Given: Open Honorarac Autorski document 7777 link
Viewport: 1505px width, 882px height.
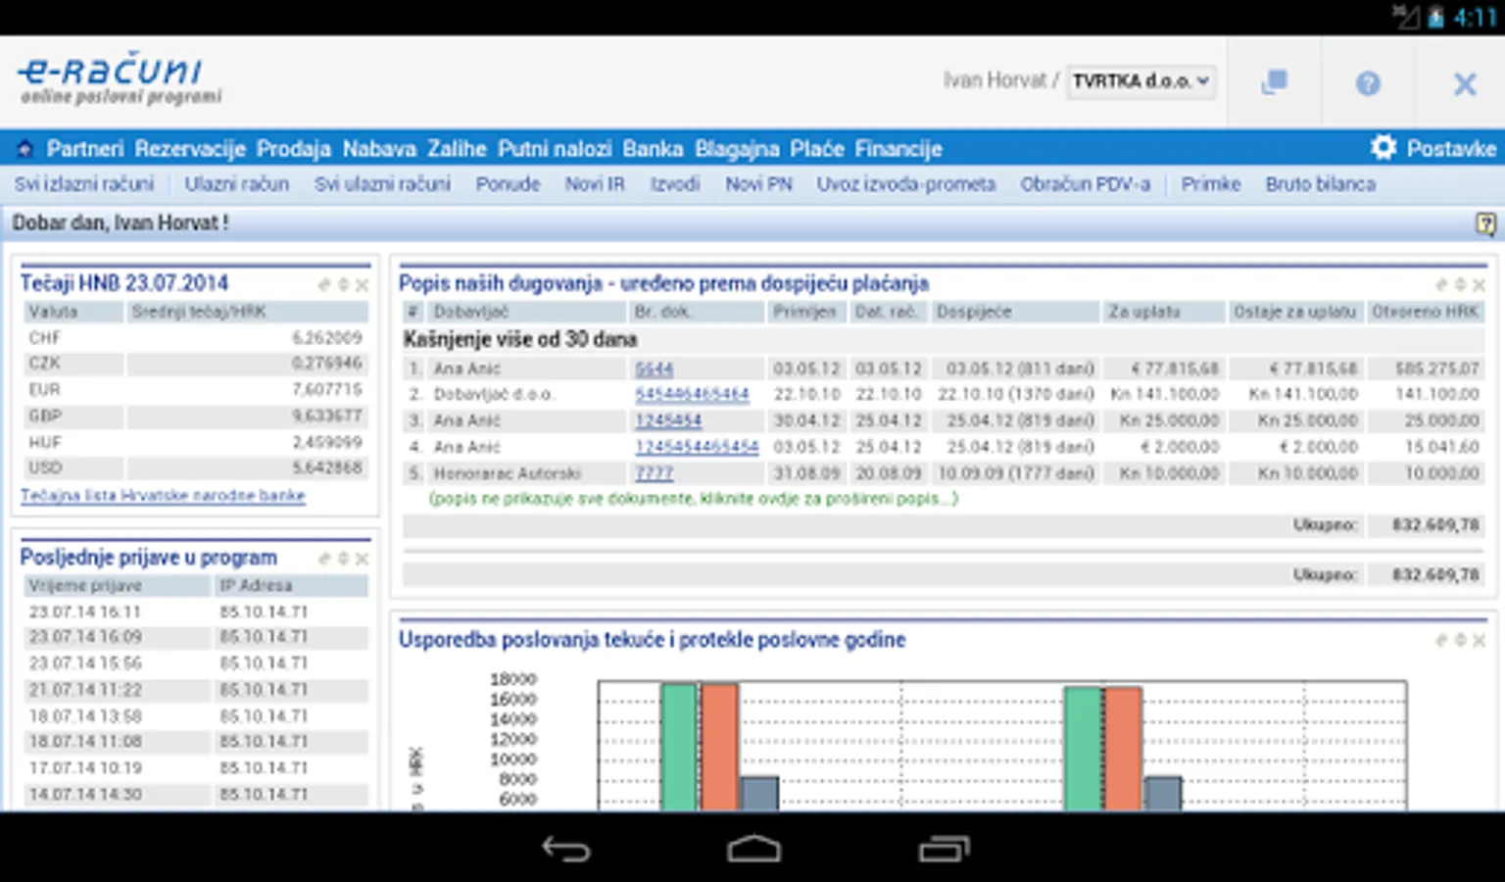Looking at the screenshot, I should click(x=654, y=473).
